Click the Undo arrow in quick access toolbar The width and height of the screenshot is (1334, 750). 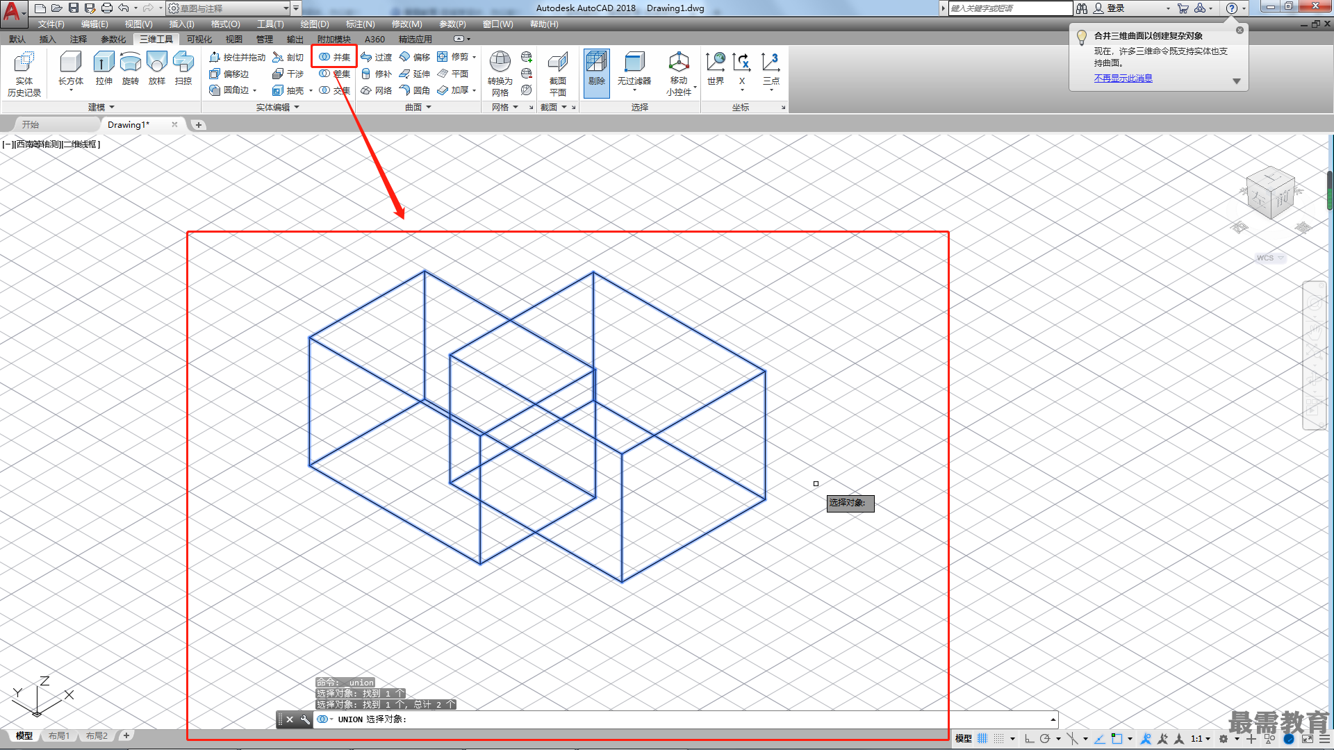pos(124,8)
